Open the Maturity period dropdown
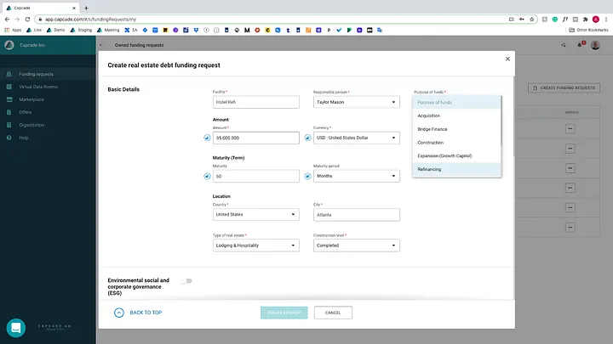Viewport: 613px width, 344px height. pyautogui.click(x=357, y=176)
